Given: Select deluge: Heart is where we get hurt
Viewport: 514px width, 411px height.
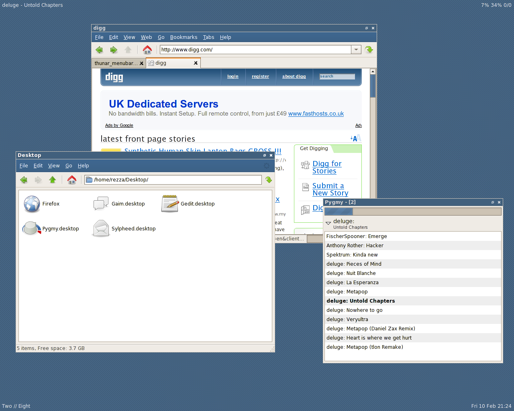Looking at the screenshot, I should (413, 338).
